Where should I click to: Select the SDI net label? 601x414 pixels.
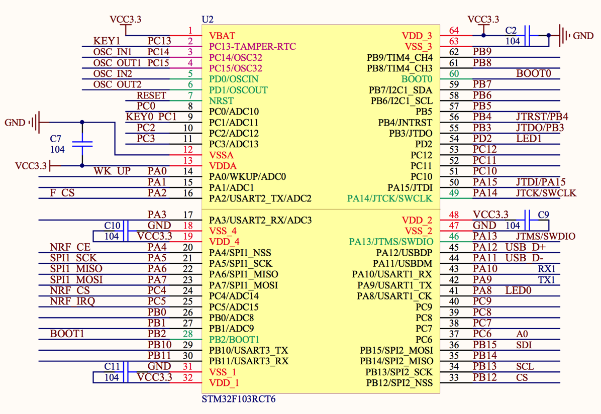pyautogui.click(x=524, y=345)
